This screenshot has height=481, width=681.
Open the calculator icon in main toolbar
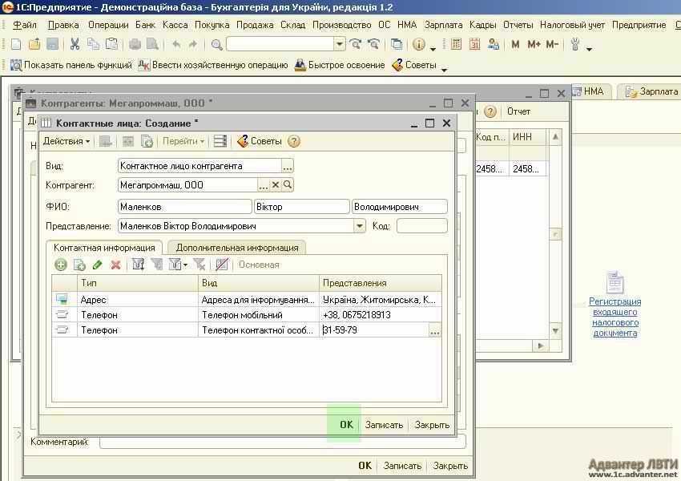[456, 44]
